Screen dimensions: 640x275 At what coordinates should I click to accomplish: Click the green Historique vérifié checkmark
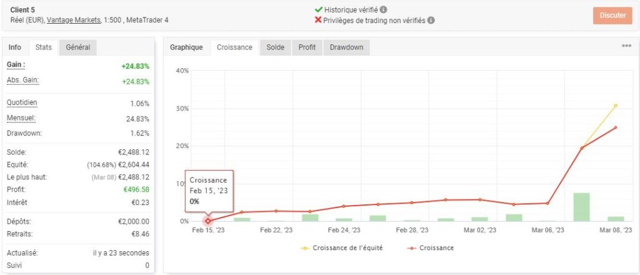pos(318,9)
